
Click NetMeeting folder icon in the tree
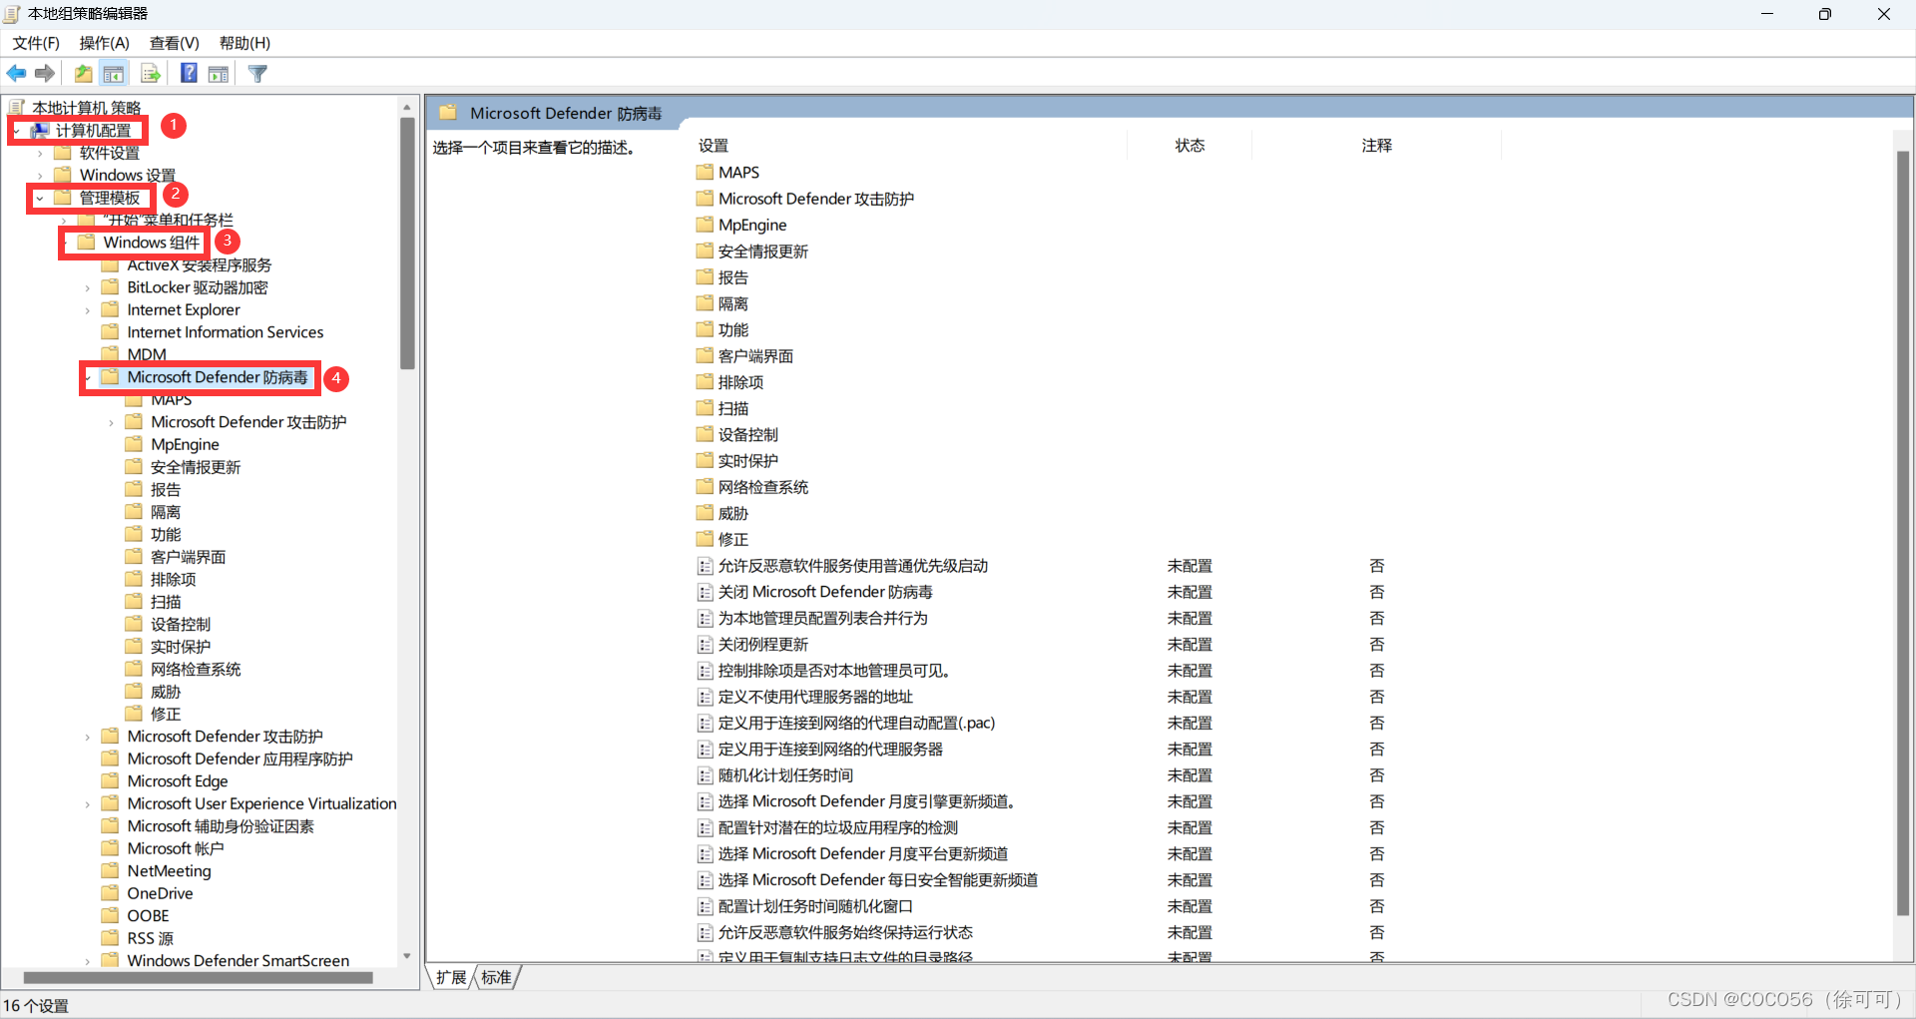point(110,870)
